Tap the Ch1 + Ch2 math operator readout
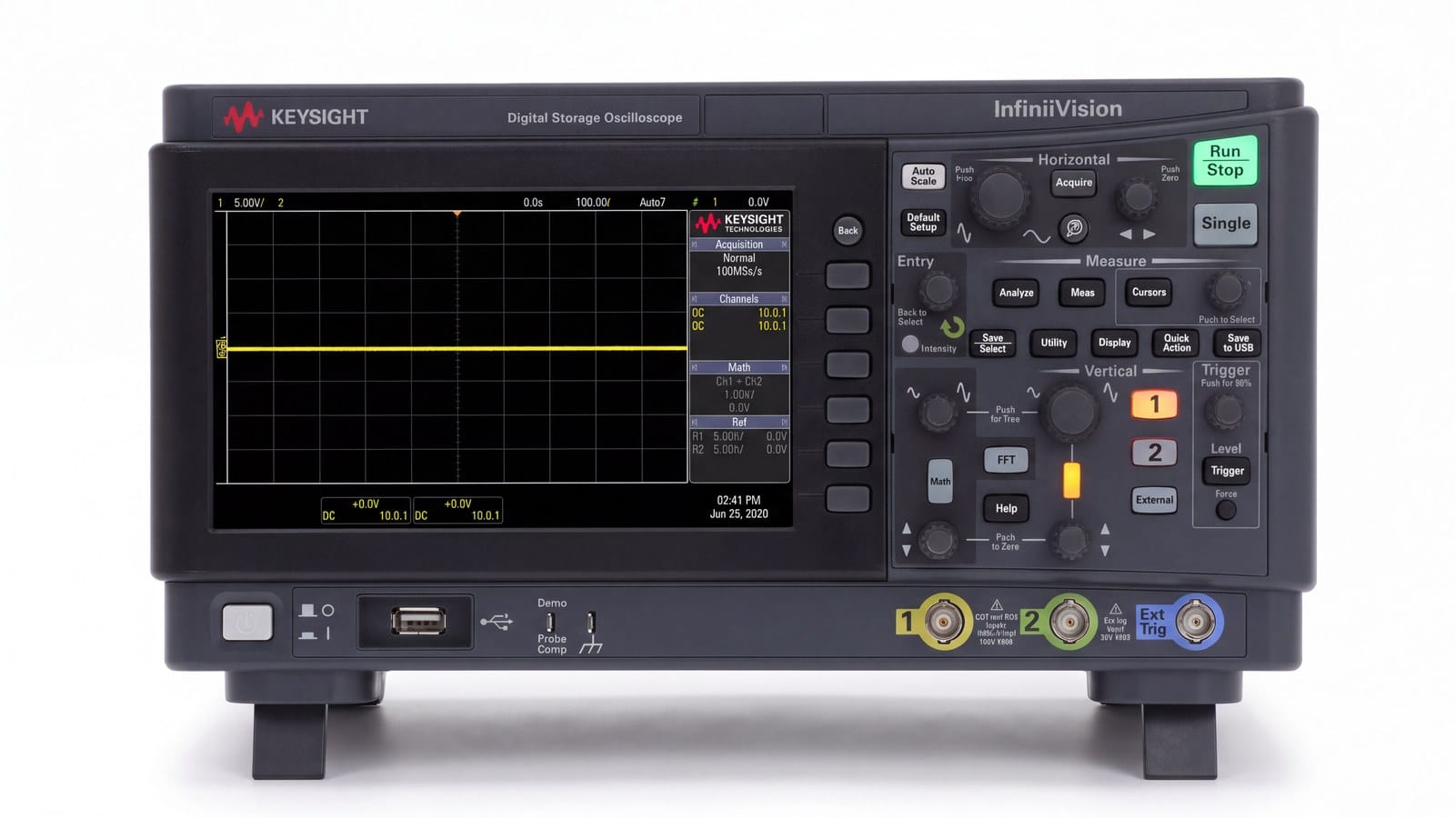 point(739,382)
